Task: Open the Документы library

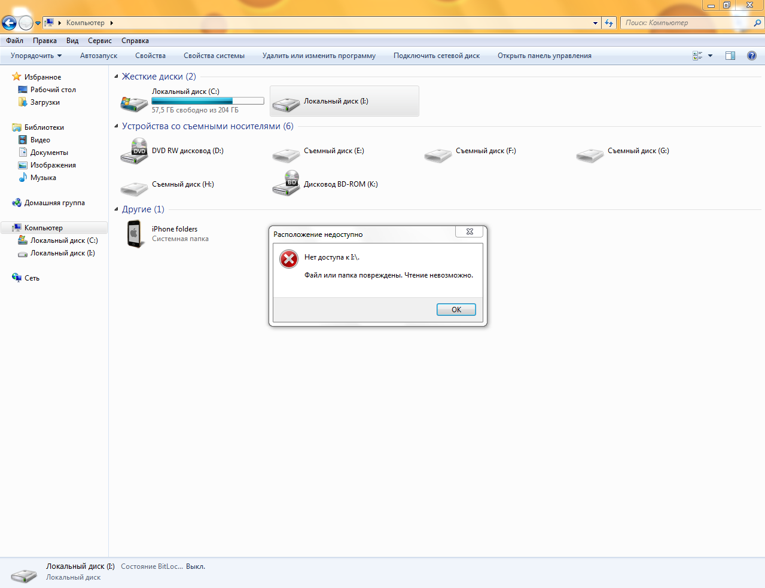Action: [x=49, y=153]
